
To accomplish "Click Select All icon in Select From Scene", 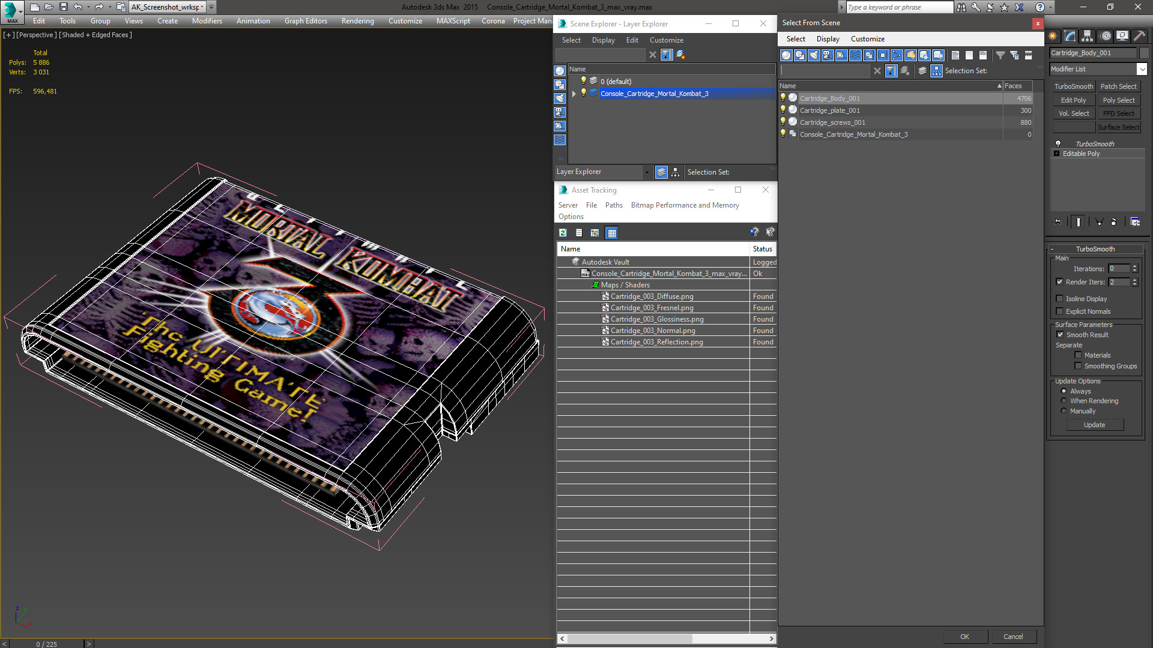I will point(955,55).
